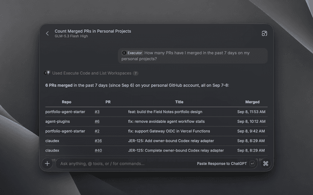313x195 pixels.
Task: Open claudex PR #40 link
Action: (x=98, y=151)
